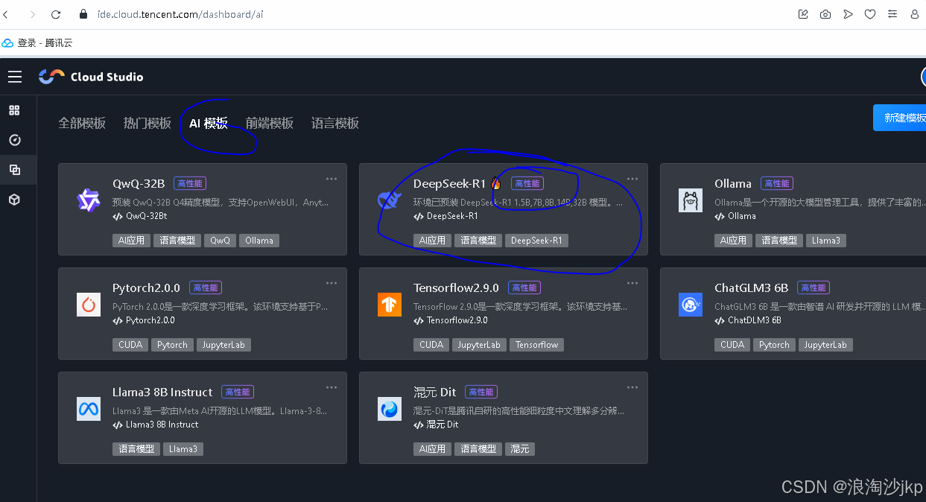This screenshot has height=502, width=926.
Task: Open more options on Llama3 8B Instruct card
Action: [332, 387]
